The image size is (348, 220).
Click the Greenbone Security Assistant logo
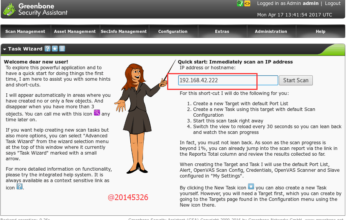tap(35, 9)
